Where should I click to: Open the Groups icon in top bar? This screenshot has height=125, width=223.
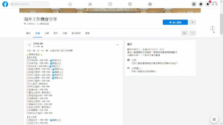150,4
